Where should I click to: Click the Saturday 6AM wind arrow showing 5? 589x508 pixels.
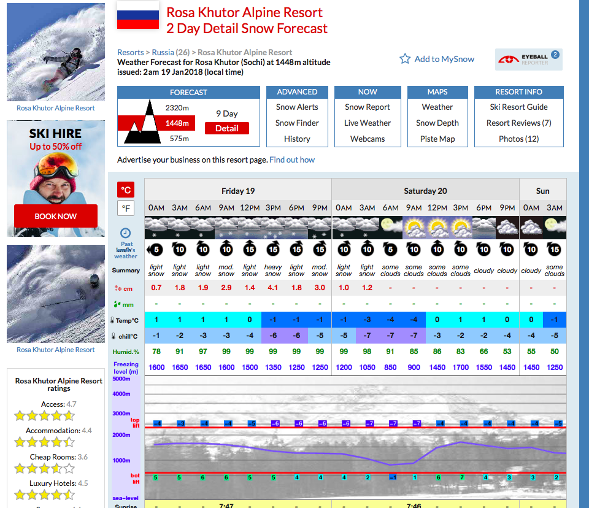390,248
